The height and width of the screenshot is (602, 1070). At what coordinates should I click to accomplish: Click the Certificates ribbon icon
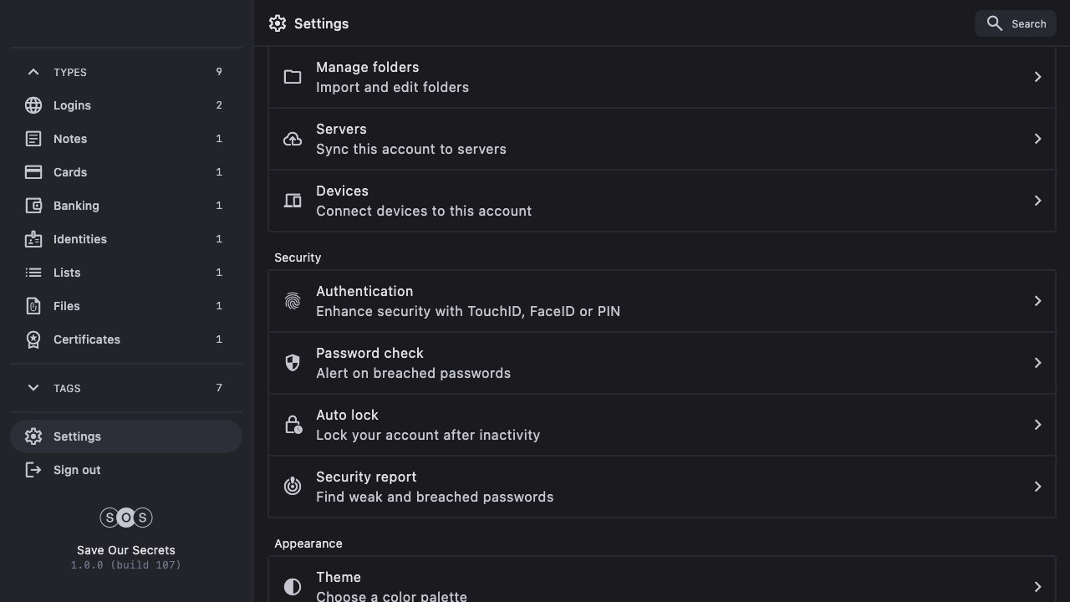coord(33,339)
